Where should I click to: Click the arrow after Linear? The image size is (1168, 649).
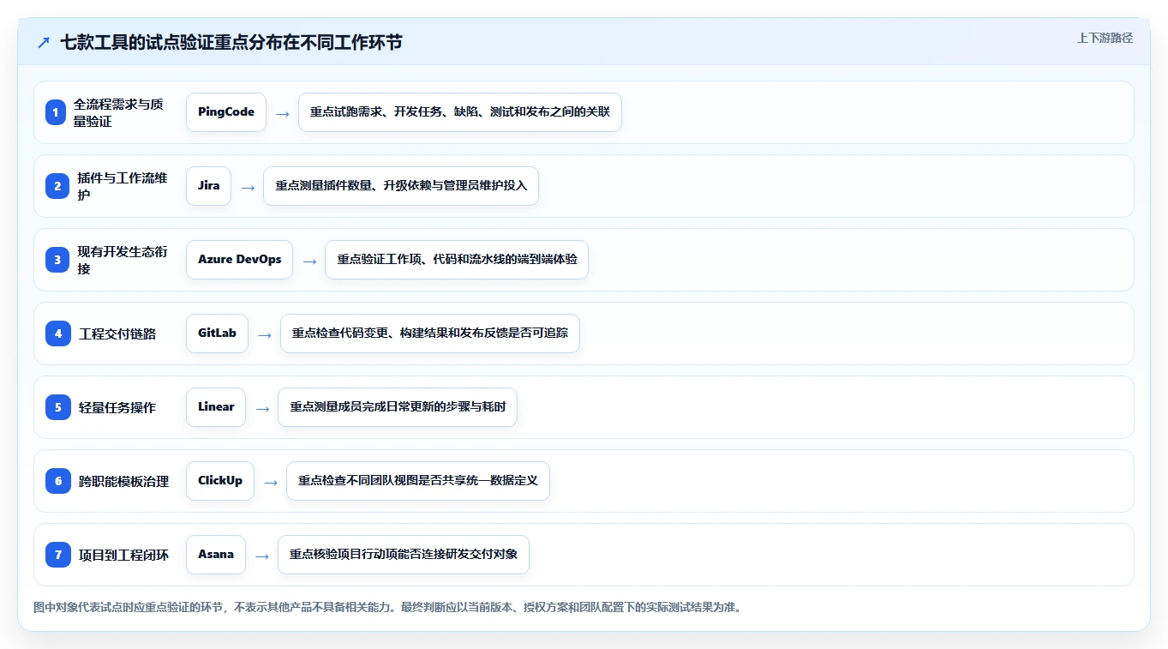262,408
